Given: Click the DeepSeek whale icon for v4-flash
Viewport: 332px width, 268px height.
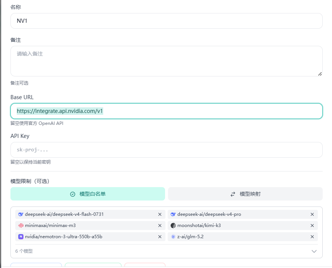Looking at the screenshot, I should pyautogui.click(x=21, y=214).
